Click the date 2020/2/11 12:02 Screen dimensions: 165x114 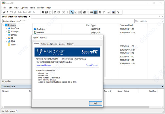click(x=127, y=53)
